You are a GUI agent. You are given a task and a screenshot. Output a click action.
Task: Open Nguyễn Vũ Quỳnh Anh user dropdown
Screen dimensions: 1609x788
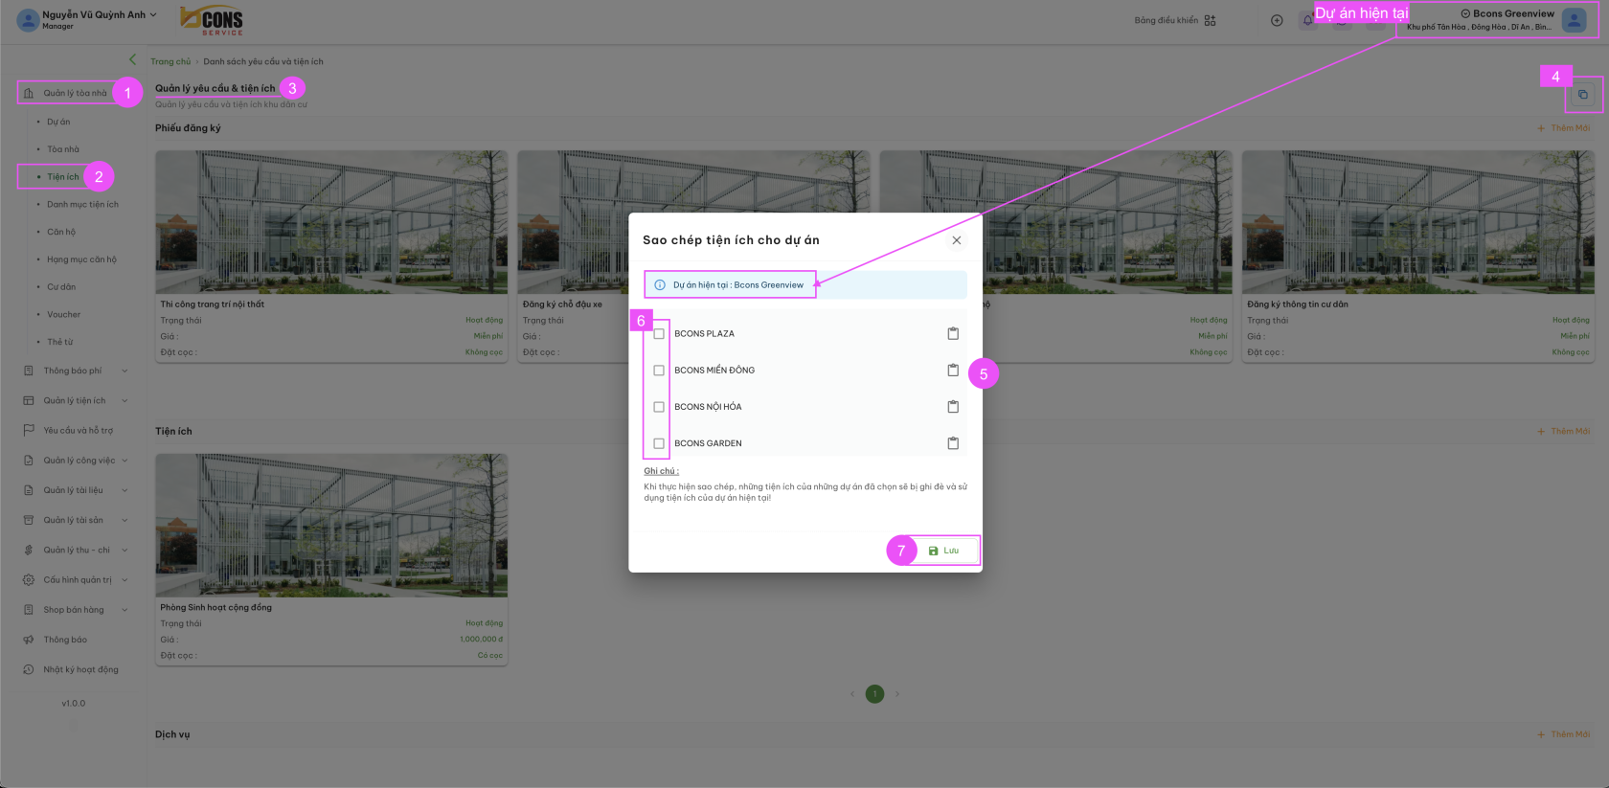99,15
